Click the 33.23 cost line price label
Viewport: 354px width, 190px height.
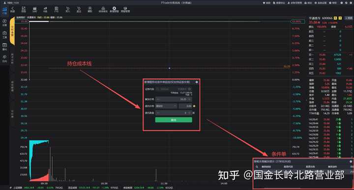(x=287, y=66)
